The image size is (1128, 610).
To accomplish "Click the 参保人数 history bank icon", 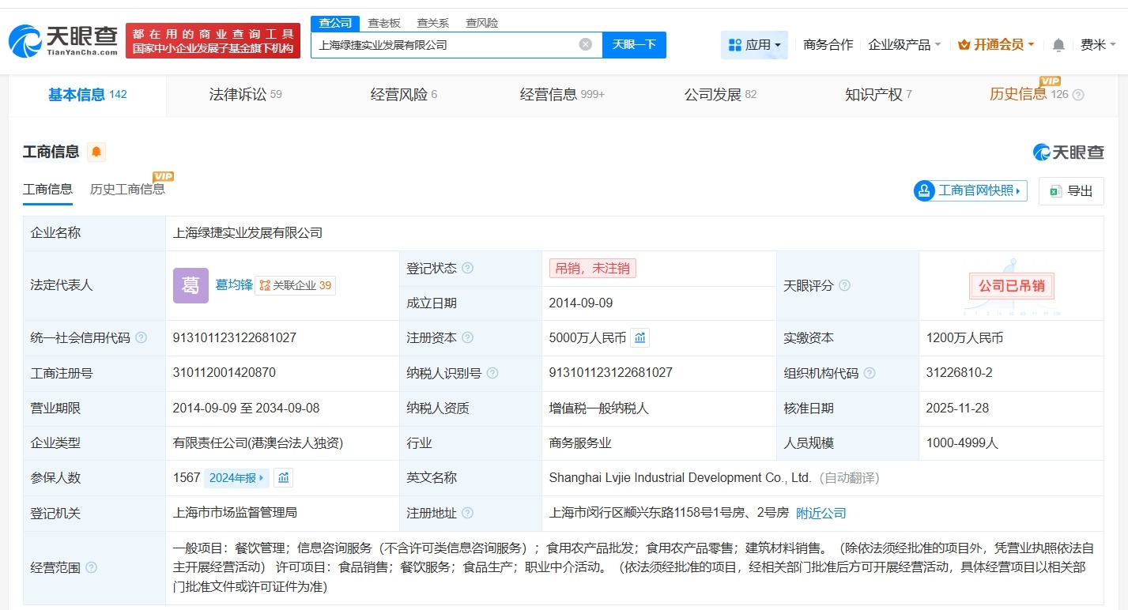I will (282, 477).
